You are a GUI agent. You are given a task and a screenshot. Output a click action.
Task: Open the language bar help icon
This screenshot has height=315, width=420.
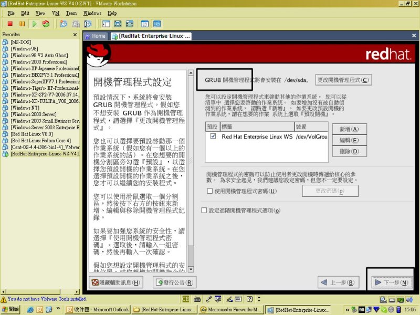(x=250, y=299)
